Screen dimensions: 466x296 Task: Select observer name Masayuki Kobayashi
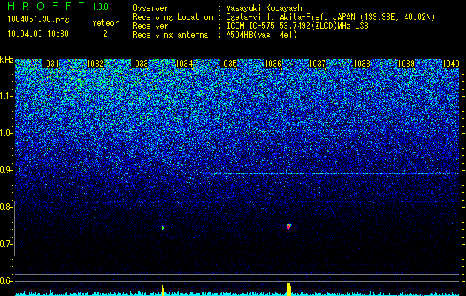point(266,8)
